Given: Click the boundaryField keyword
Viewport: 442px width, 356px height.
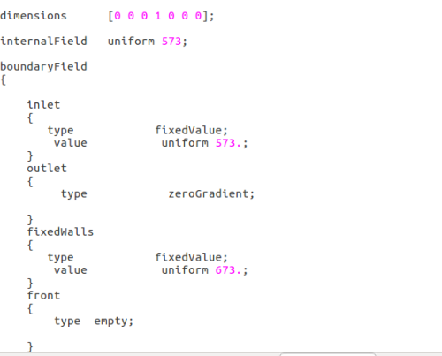Looking at the screenshot, I should 43,67.
